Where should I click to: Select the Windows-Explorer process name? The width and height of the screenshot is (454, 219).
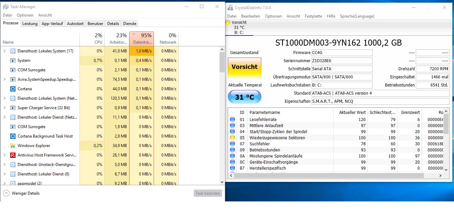[x=34, y=146]
